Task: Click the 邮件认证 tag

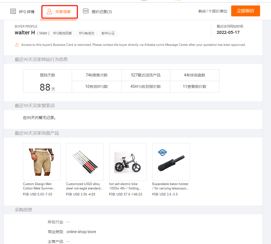Action: [108, 33]
